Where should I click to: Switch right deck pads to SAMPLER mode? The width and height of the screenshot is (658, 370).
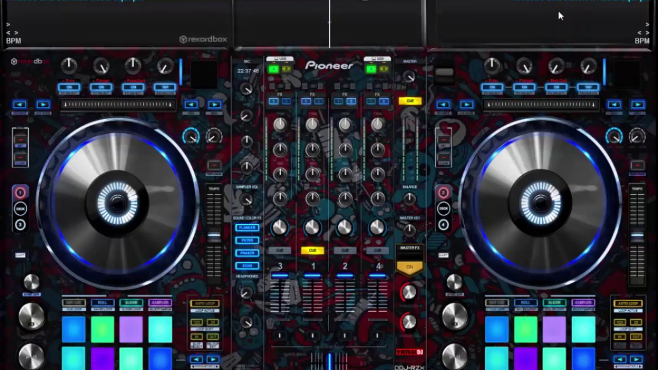tap(583, 303)
